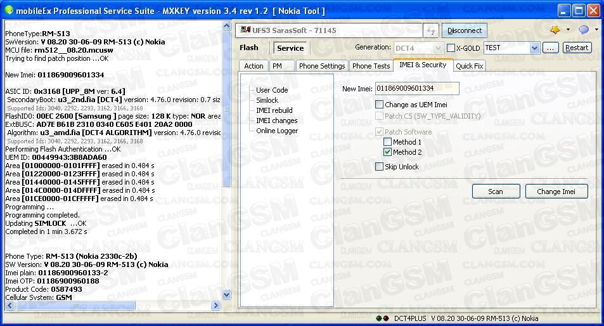Select the Service section button
This screenshot has width=604, height=326.
(x=290, y=48)
